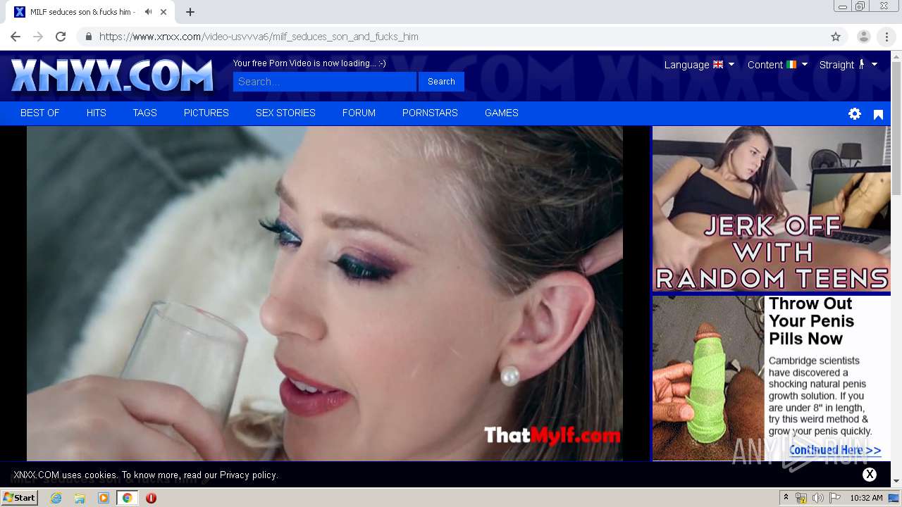
Task: Open a new browser tab
Action: pyautogui.click(x=190, y=12)
